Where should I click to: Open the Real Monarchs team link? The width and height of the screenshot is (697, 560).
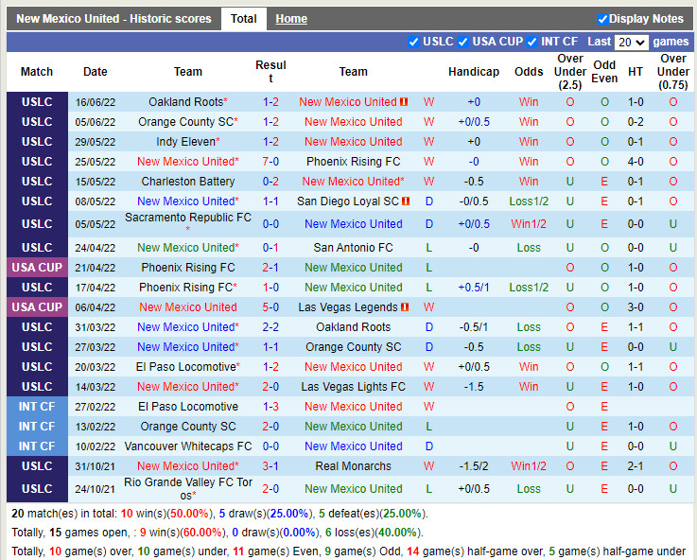point(353,466)
